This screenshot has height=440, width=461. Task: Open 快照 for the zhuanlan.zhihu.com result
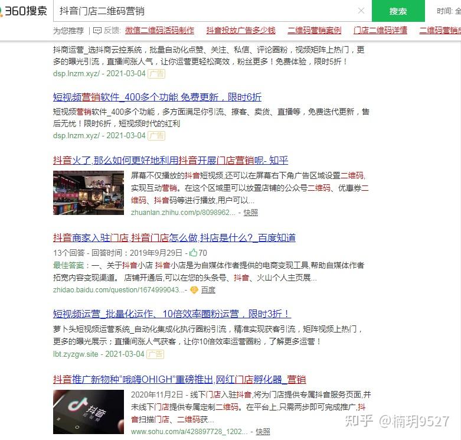(x=250, y=213)
